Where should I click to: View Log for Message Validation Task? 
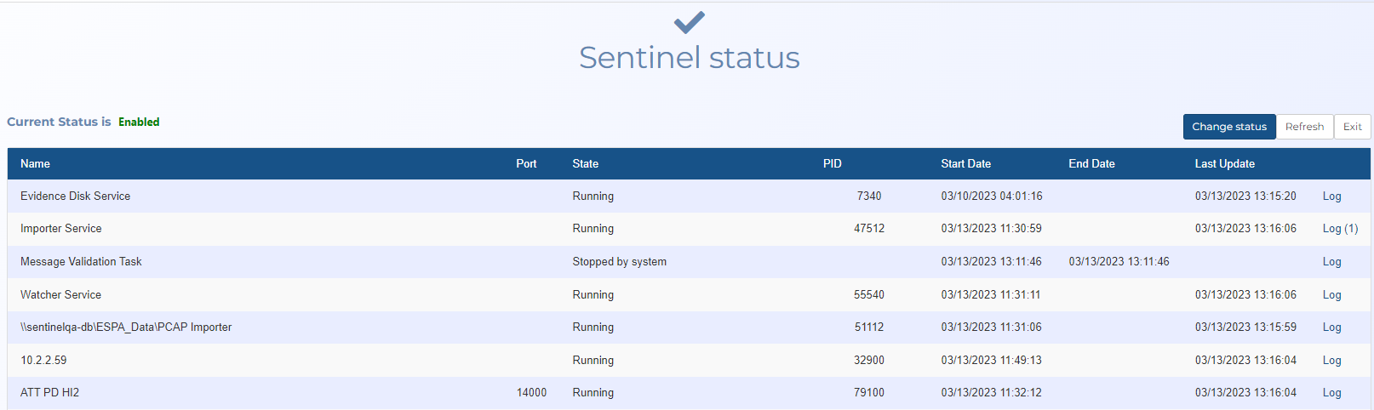pyautogui.click(x=1331, y=262)
